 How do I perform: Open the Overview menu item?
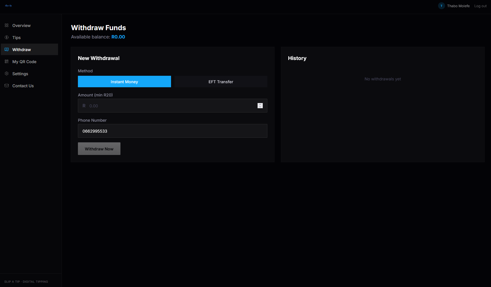[21, 26]
